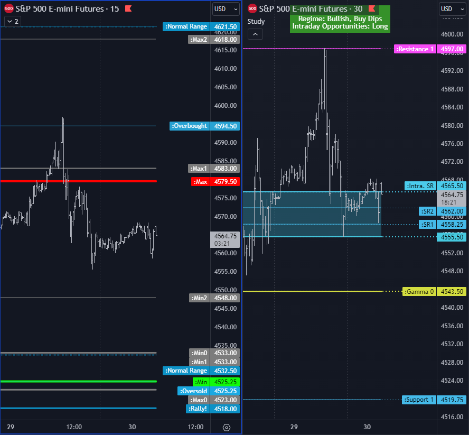Select the Max2 4618.00 price label
This screenshot has height=435, width=469.
(213, 40)
